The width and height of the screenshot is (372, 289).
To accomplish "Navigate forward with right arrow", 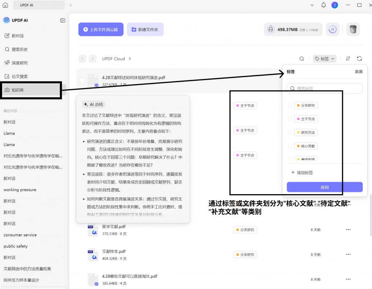I will tap(93, 59).
